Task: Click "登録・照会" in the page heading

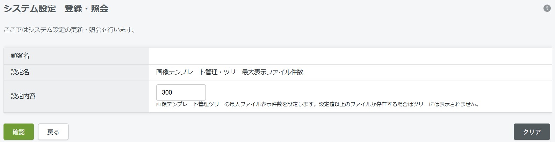Action: point(86,9)
